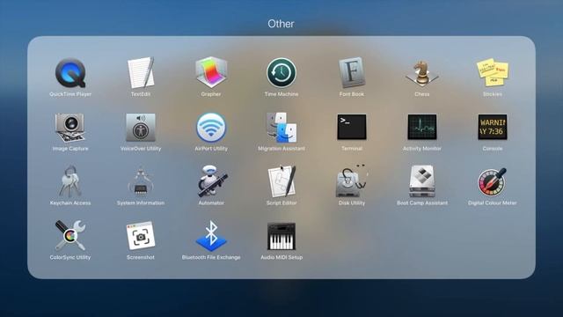Open VoiceOver Utility icon

141,127
